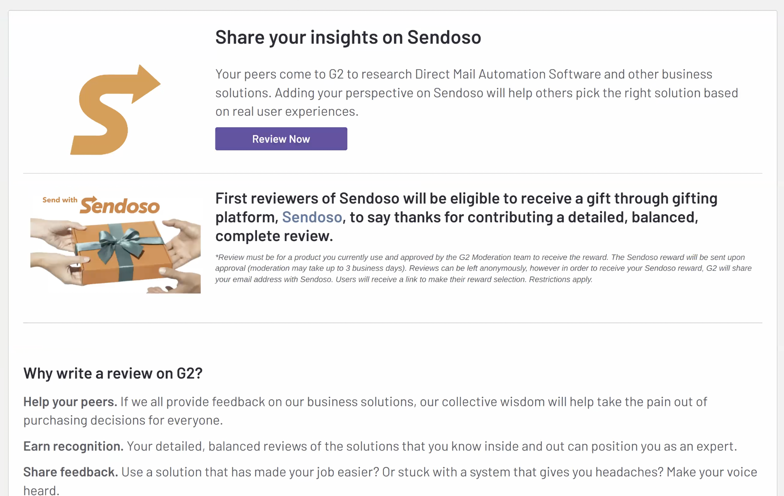Click the 'Send with Sendoso' wordmark
Screen dimensions: 784x496
pyautogui.click(x=120, y=206)
